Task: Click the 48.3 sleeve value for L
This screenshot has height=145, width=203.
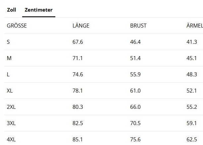Action: click(192, 74)
